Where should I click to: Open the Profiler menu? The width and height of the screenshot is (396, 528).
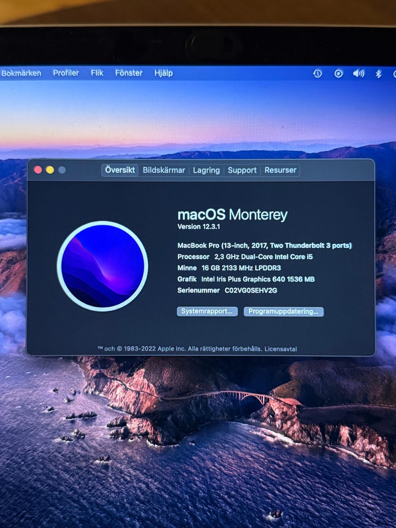(x=66, y=73)
